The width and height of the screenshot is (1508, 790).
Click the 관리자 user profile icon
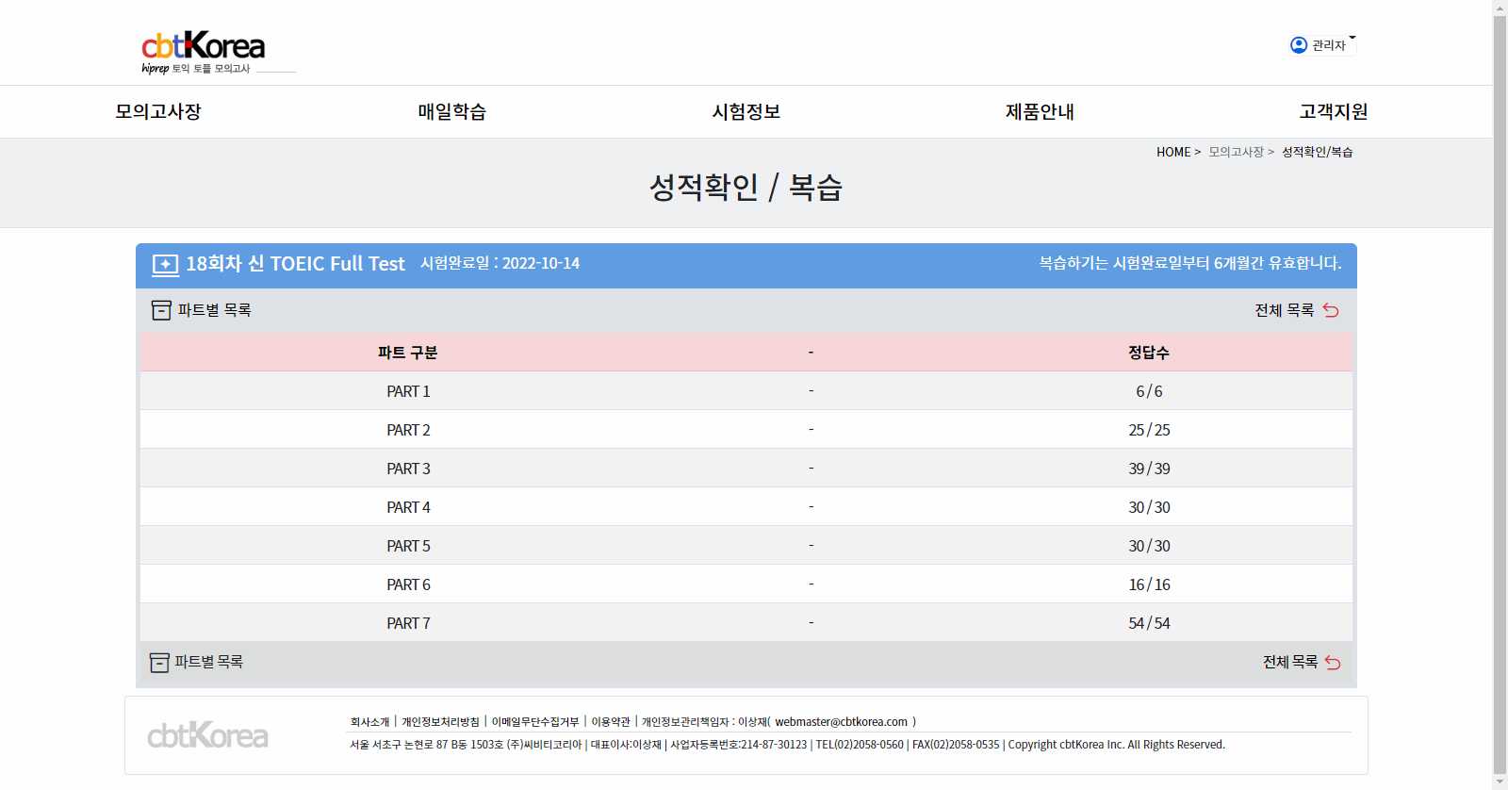[1299, 45]
